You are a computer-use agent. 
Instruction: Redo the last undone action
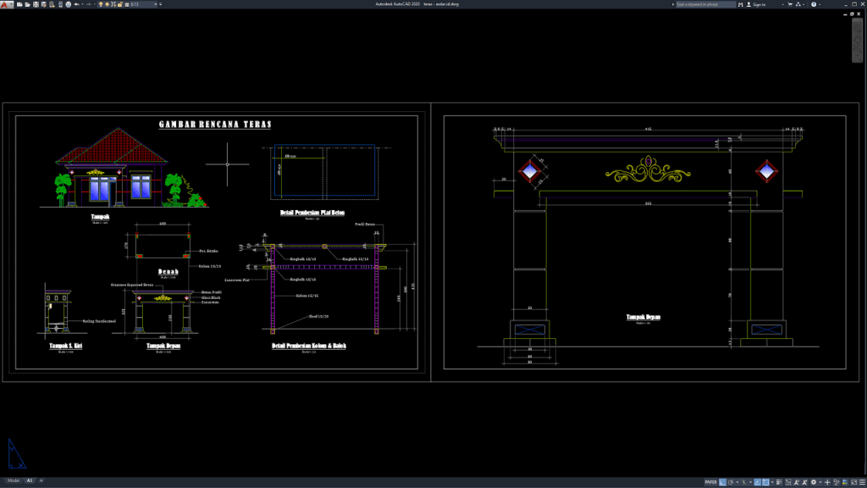point(89,4)
